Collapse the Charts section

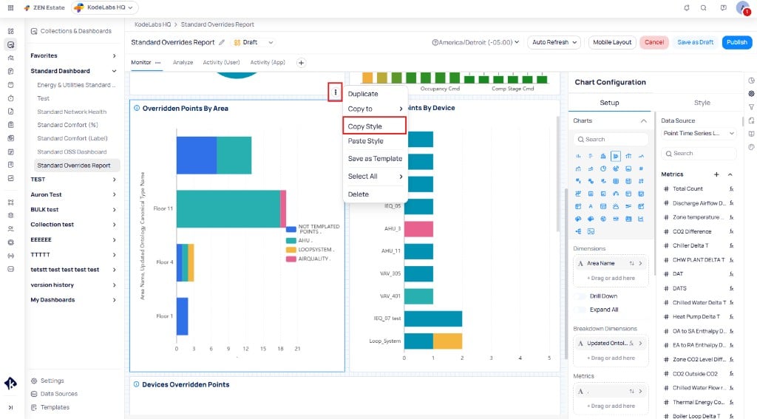(x=644, y=120)
